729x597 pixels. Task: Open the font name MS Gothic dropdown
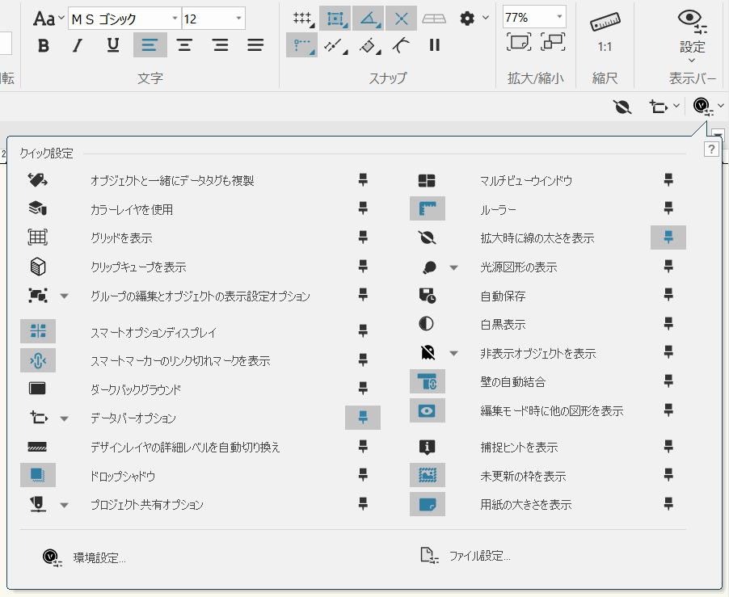click(175, 19)
